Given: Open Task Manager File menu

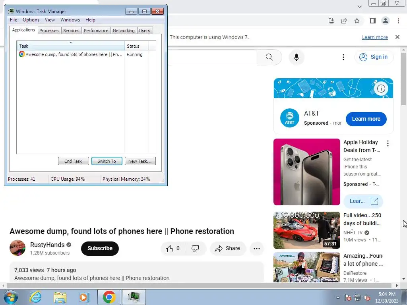Looking at the screenshot, I should point(14,20).
